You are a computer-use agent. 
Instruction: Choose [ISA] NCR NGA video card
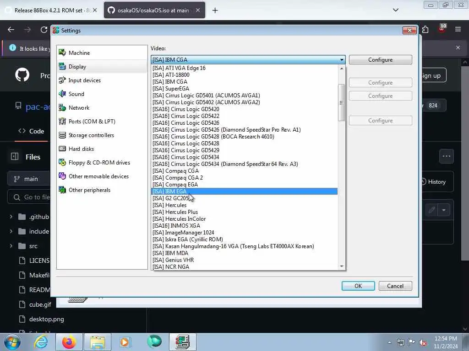(x=245, y=267)
